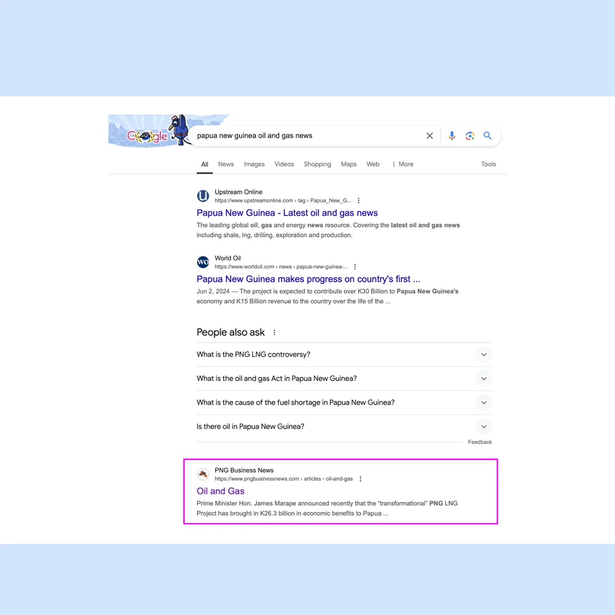The height and width of the screenshot is (615, 615).
Task: Switch to the Web tab
Action: (x=373, y=164)
